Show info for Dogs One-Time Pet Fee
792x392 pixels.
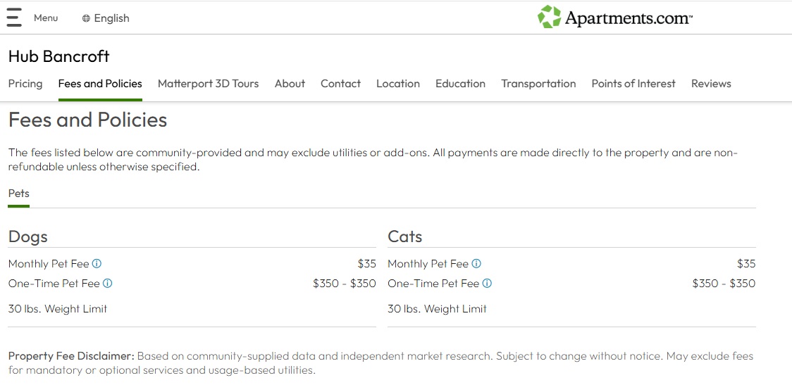(x=108, y=284)
